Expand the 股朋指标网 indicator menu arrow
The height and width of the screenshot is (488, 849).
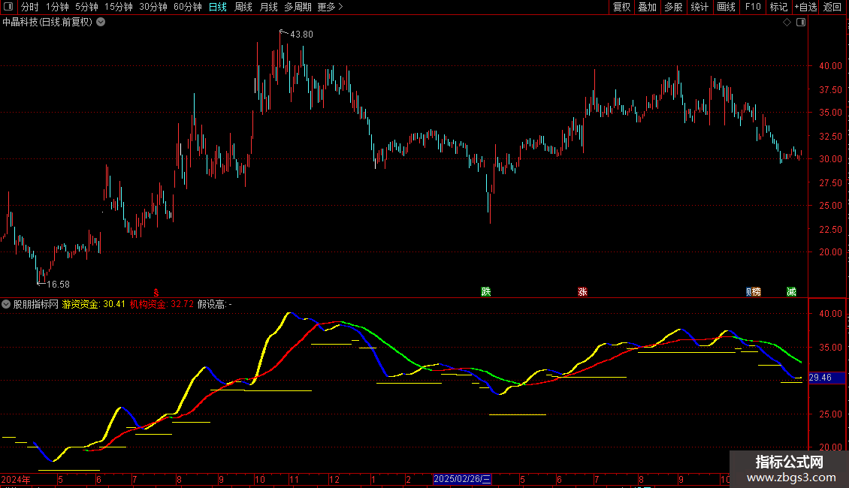tap(7, 305)
